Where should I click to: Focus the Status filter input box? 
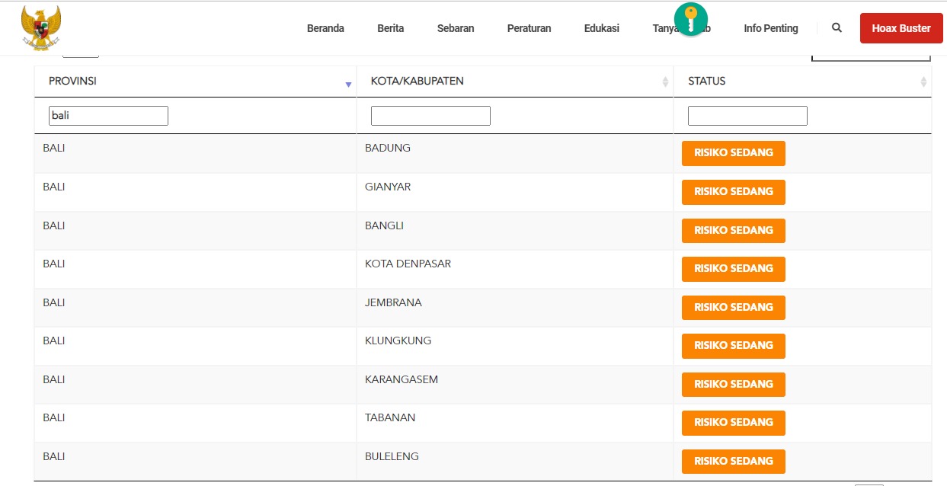pyautogui.click(x=747, y=116)
